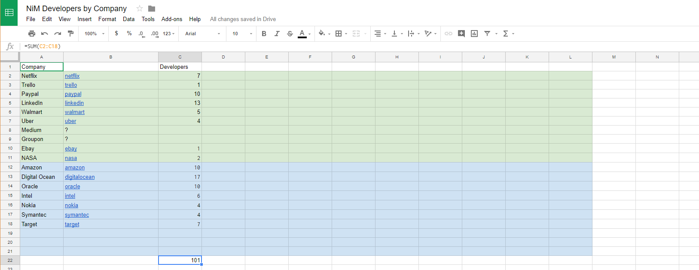The width and height of the screenshot is (699, 270).
Task: Click the symantec link
Action: click(x=77, y=215)
